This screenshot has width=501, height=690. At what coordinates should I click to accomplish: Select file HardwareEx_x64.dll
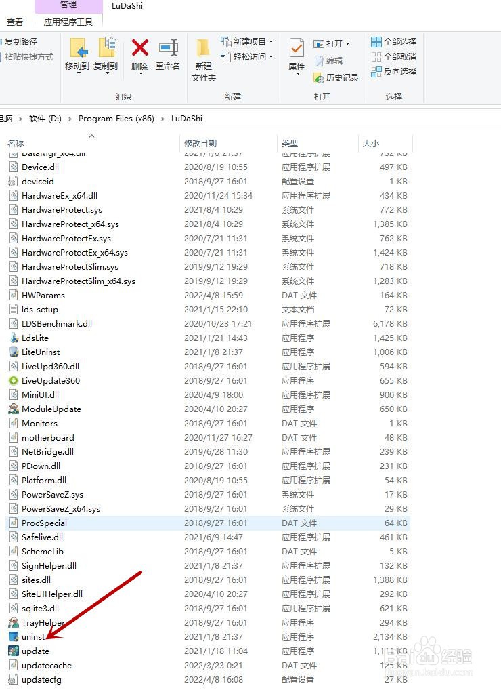pos(60,195)
